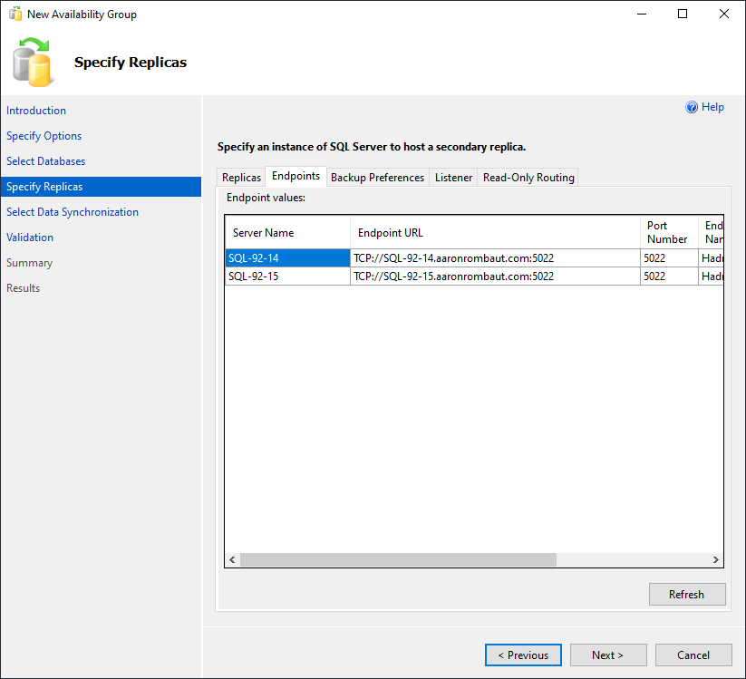Cancel the wizard
This screenshot has width=746, height=679.
[693, 655]
